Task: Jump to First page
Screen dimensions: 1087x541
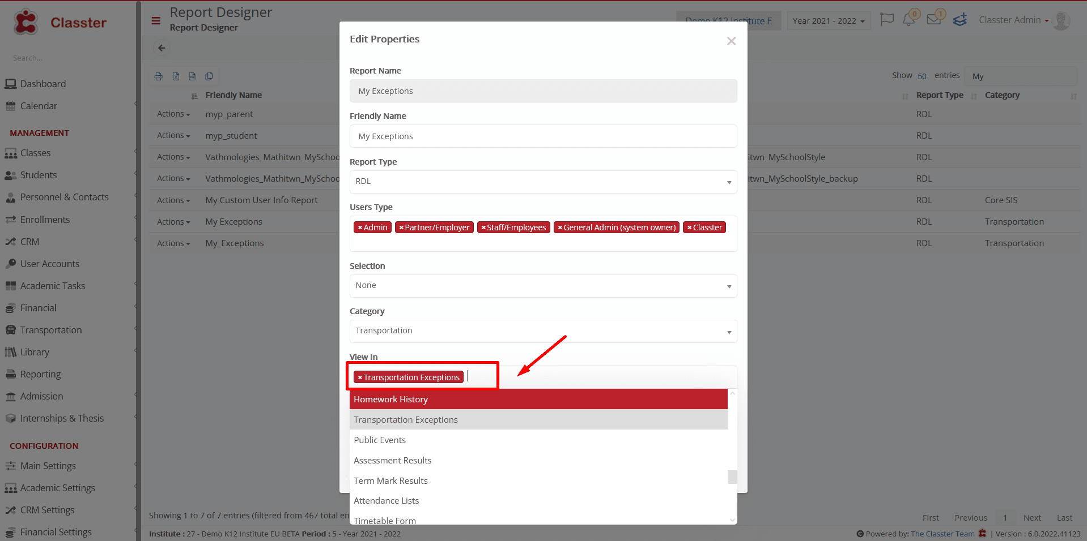Action: click(x=931, y=518)
